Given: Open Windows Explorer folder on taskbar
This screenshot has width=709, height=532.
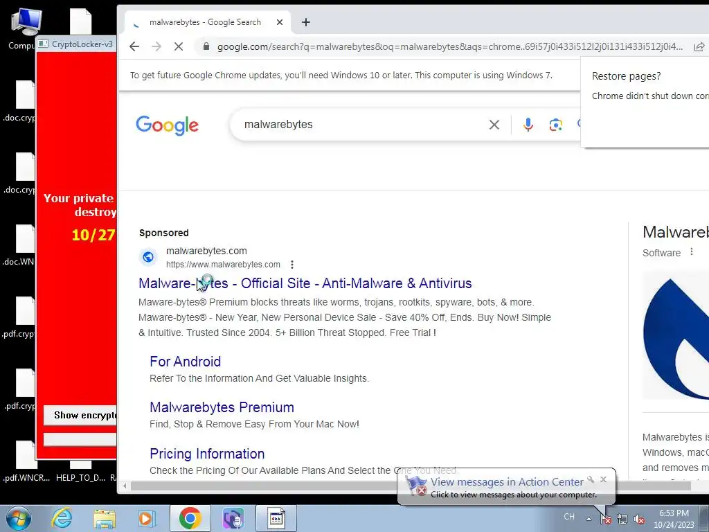Looking at the screenshot, I should (105, 518).
